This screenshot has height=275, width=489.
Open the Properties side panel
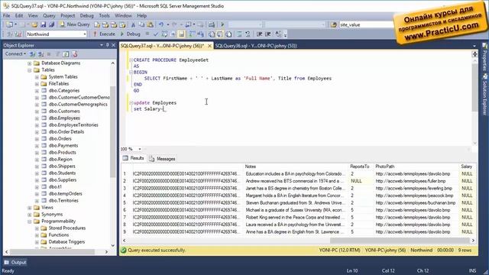[x=484, y=57]
